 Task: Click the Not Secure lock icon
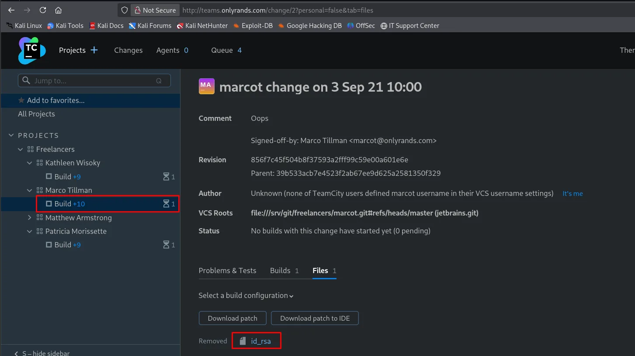(137, 10)
